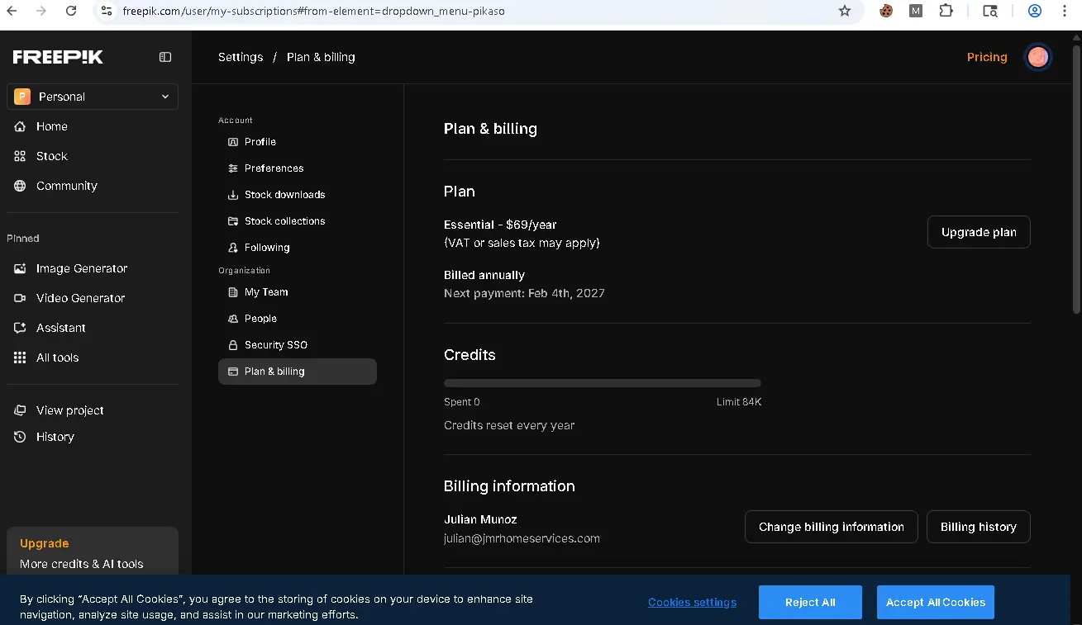Click the user avatar in the header
The image size is (1082, 625).
(x=1038, y=57)
